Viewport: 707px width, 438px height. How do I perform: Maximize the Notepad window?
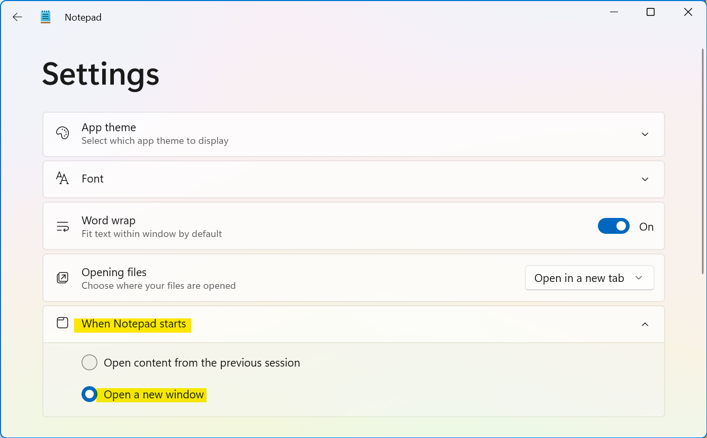pos(651,12)
